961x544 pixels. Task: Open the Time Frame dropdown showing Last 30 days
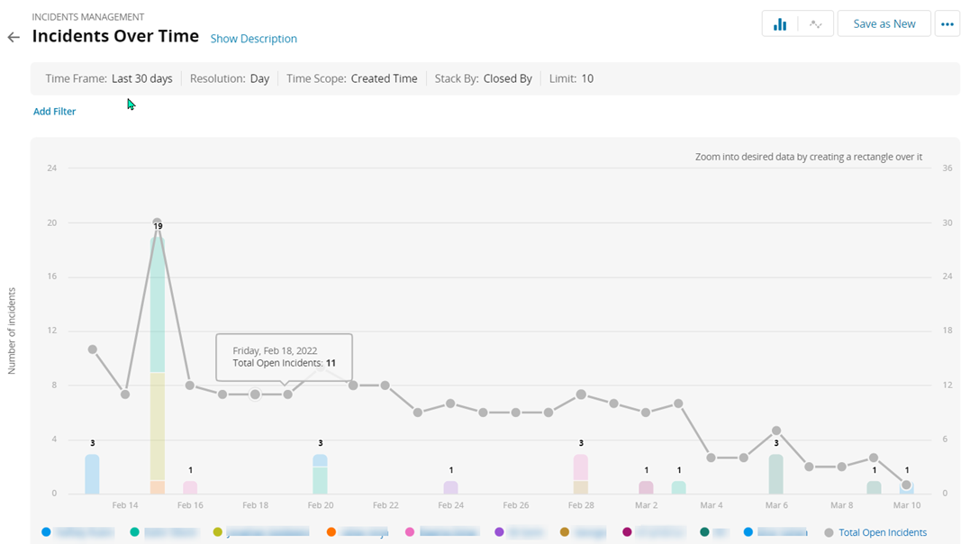pyautogui.click(x=141, y=78)
